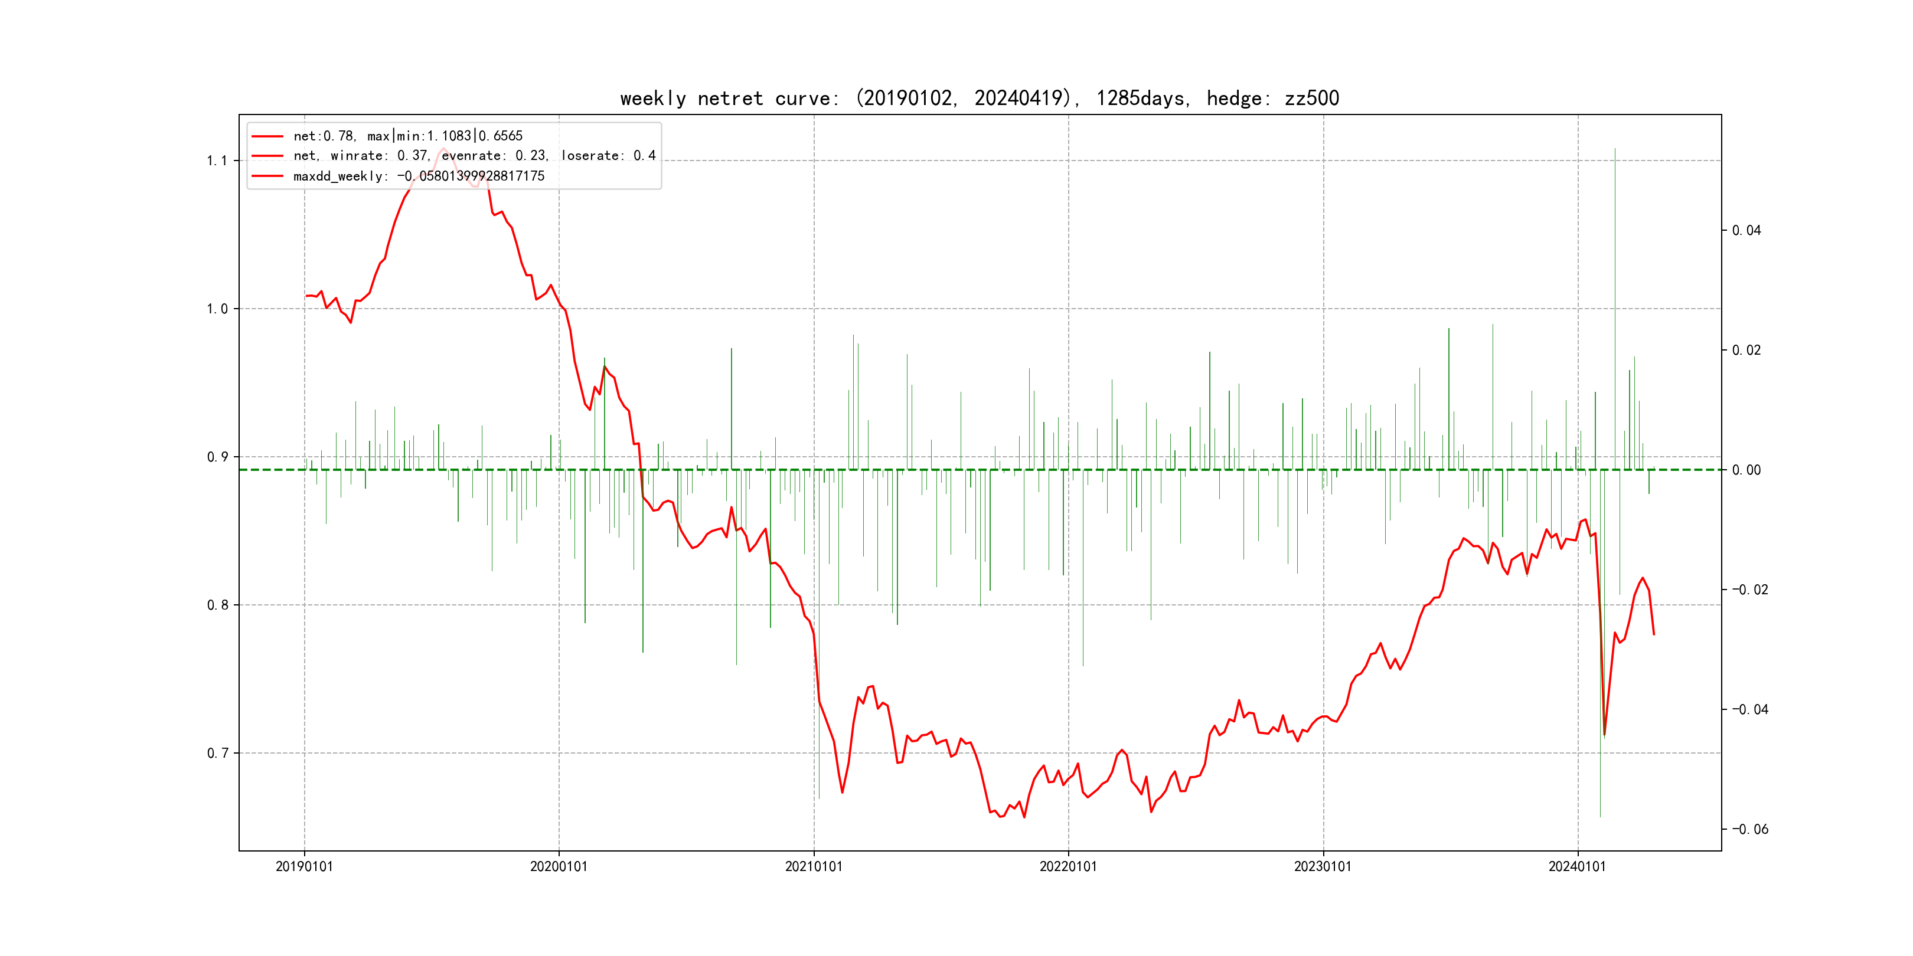Click the 20190101 x-axis label

click(303, 867)
